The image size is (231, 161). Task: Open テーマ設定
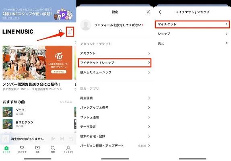coord(115,127)
